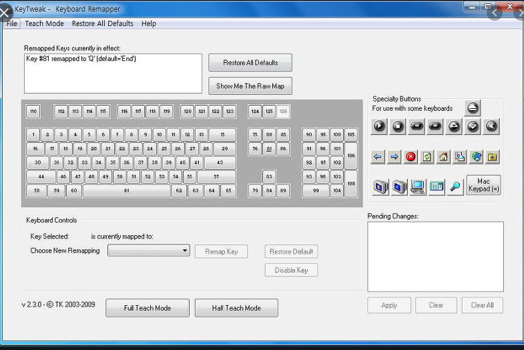Select keyboard key 61 spacebar

click(127, 190)
